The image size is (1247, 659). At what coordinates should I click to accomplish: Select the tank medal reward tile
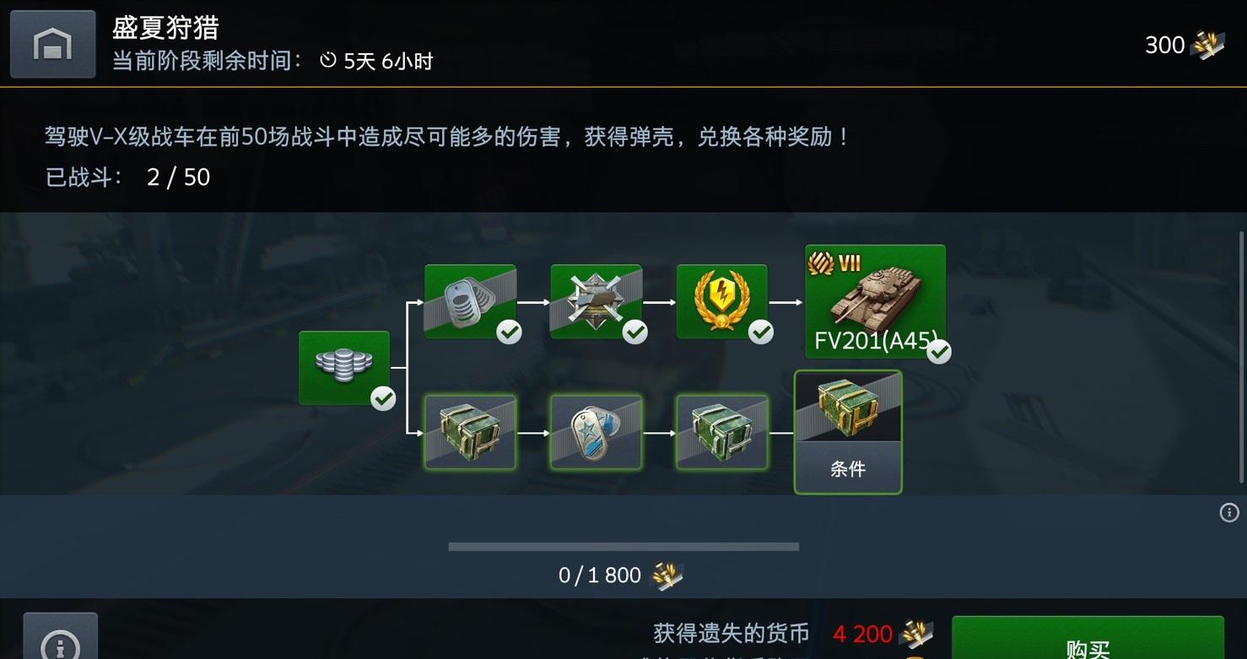(596, 301)
